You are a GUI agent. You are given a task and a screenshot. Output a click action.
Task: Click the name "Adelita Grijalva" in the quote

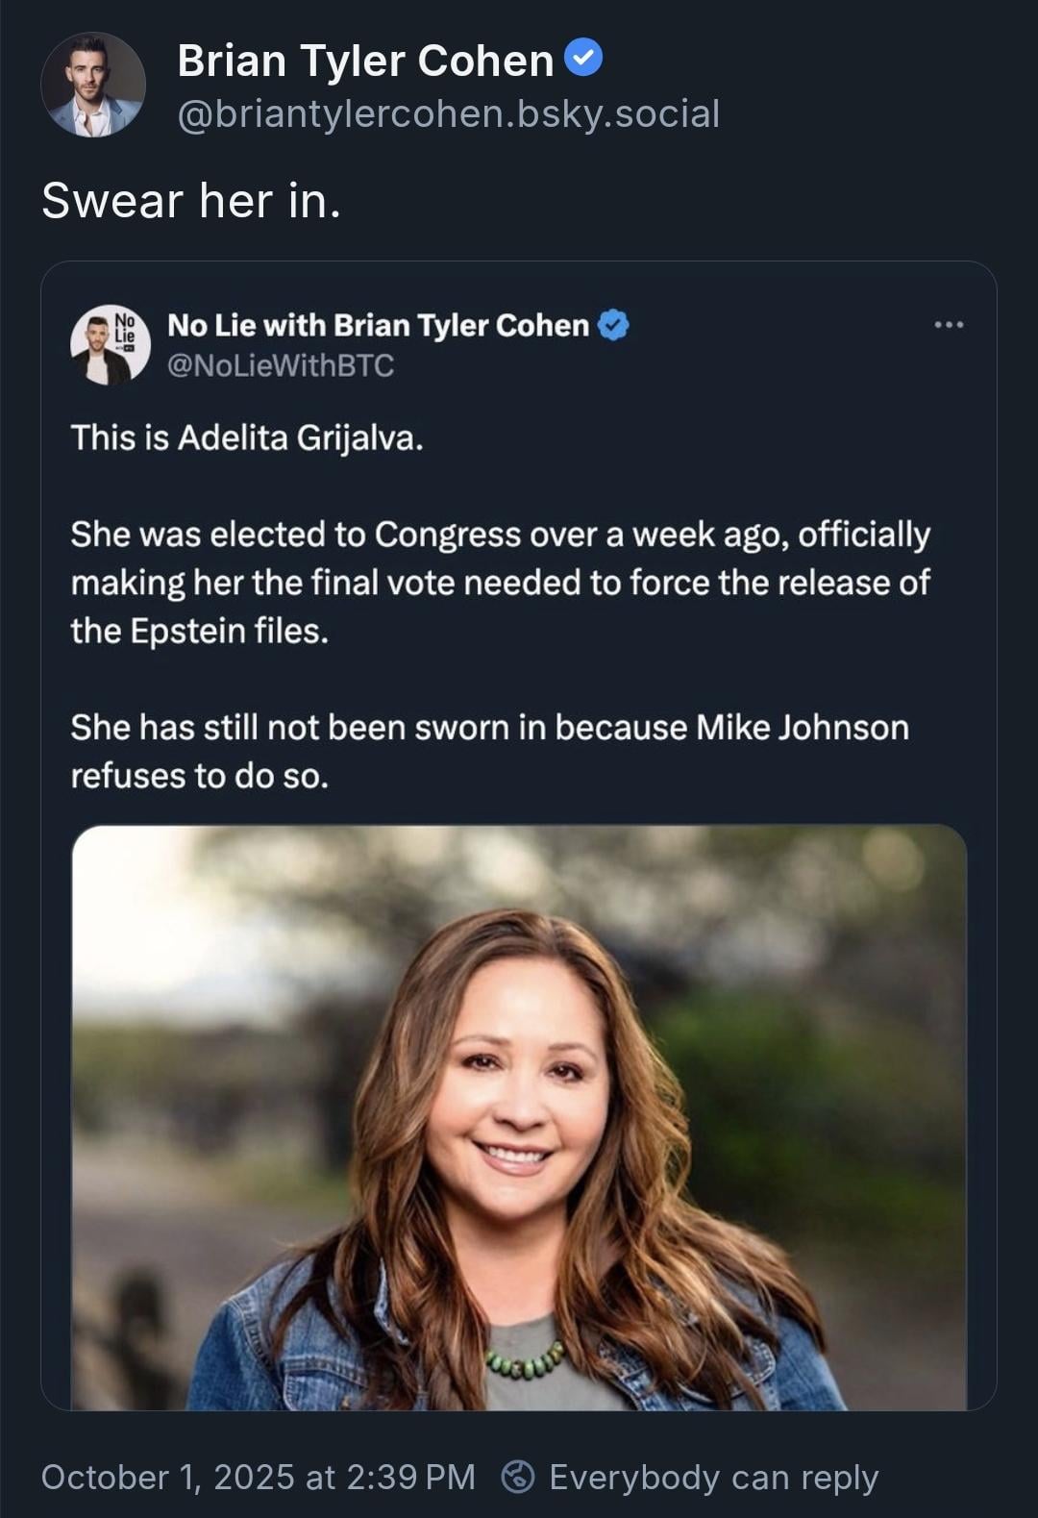tap(300, 438)
